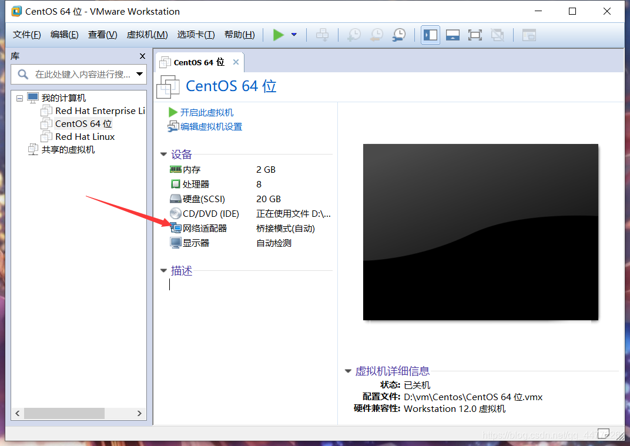This screenshot has height=446, width=630.
Task: Collapse the 虚拟机详细信息 section
Action: click(x=348, y=371)
